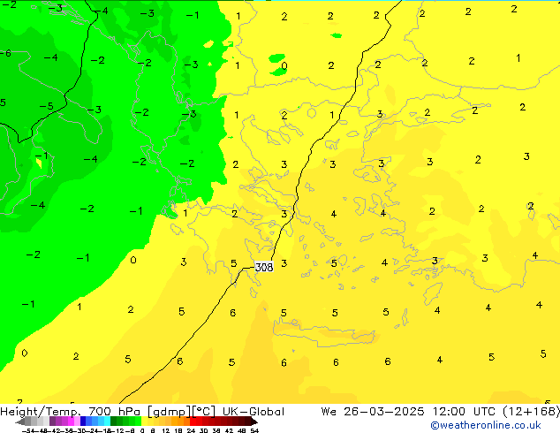Click the 'UK-Global' model name text
Image resolution: width=560 pixels, height=433 pixels.
coord(254,412)
